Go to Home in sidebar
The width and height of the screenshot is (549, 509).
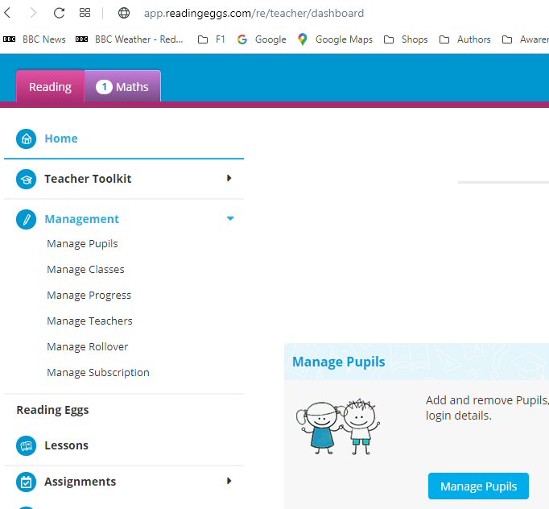[x=61, y=139]
